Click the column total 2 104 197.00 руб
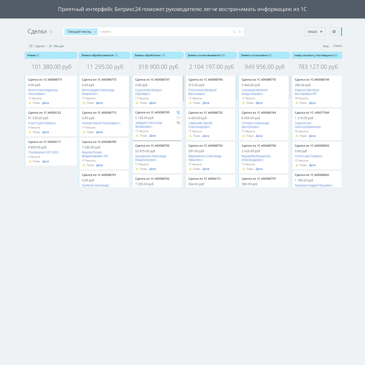This screenshot has height=365, width=365. point(211,67)
